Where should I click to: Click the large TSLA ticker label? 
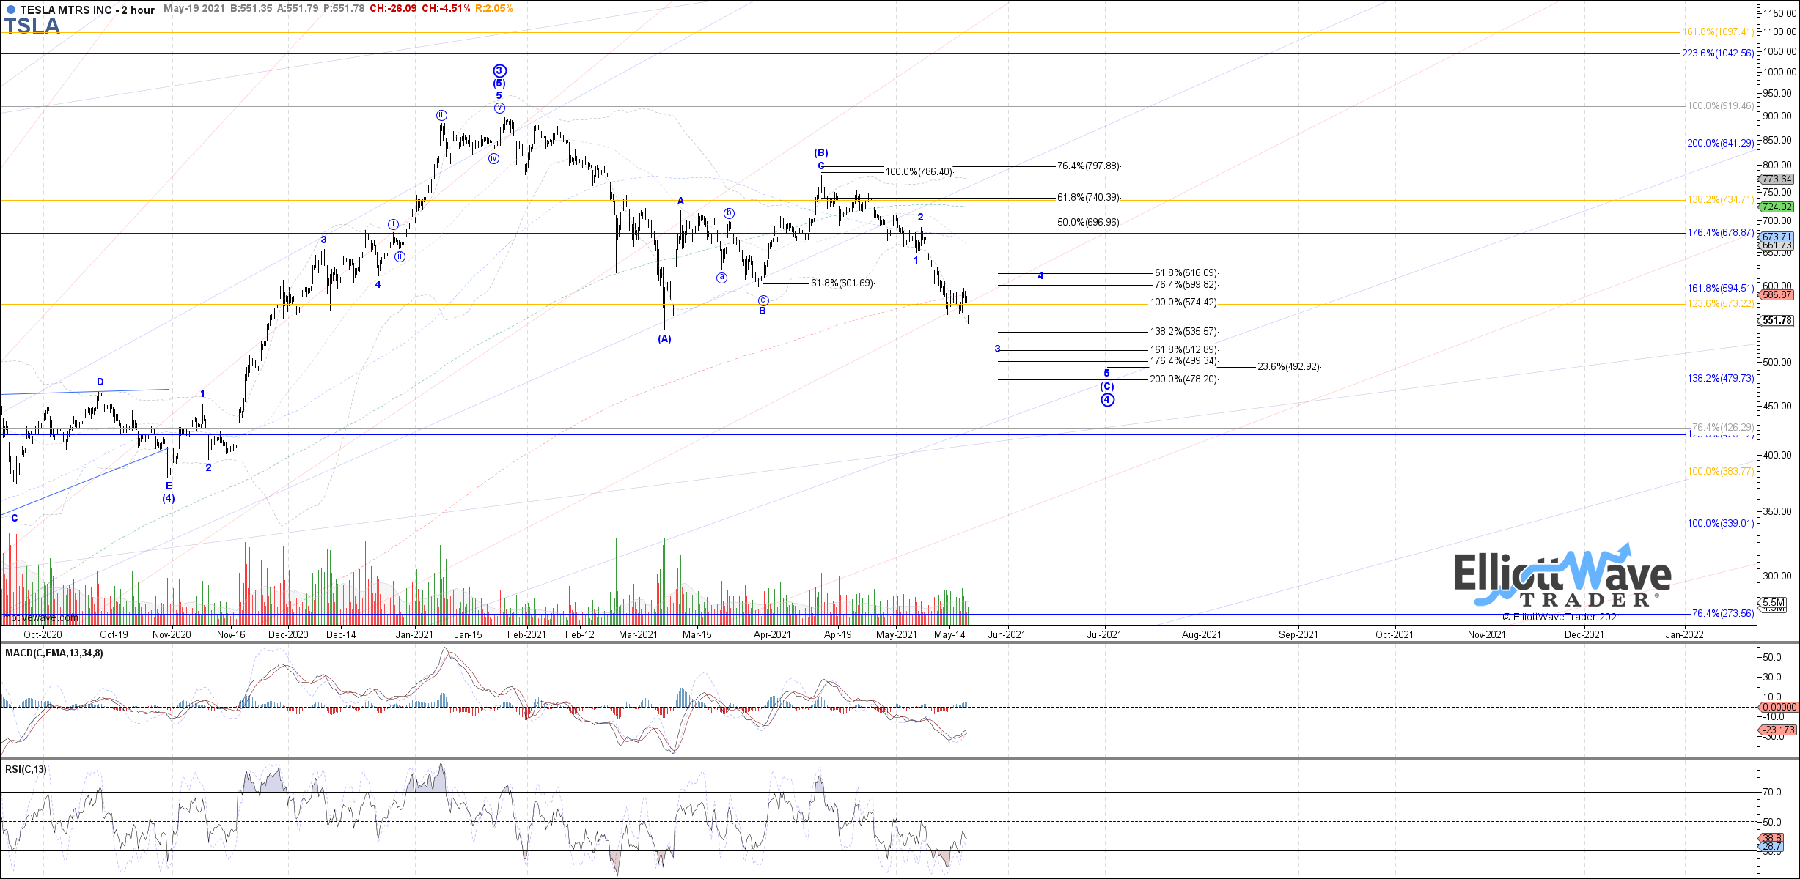[32, 26]
